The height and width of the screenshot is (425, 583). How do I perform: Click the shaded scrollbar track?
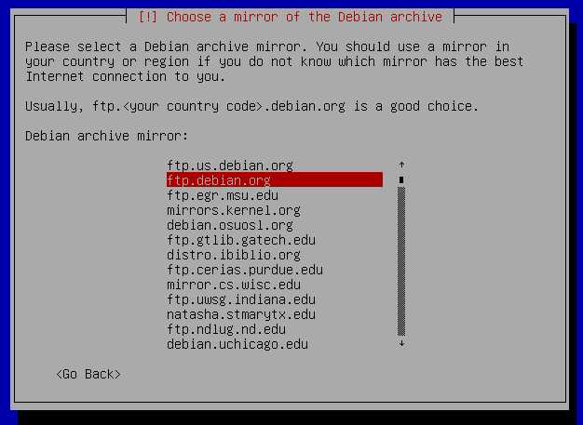[x=401, y=261]
